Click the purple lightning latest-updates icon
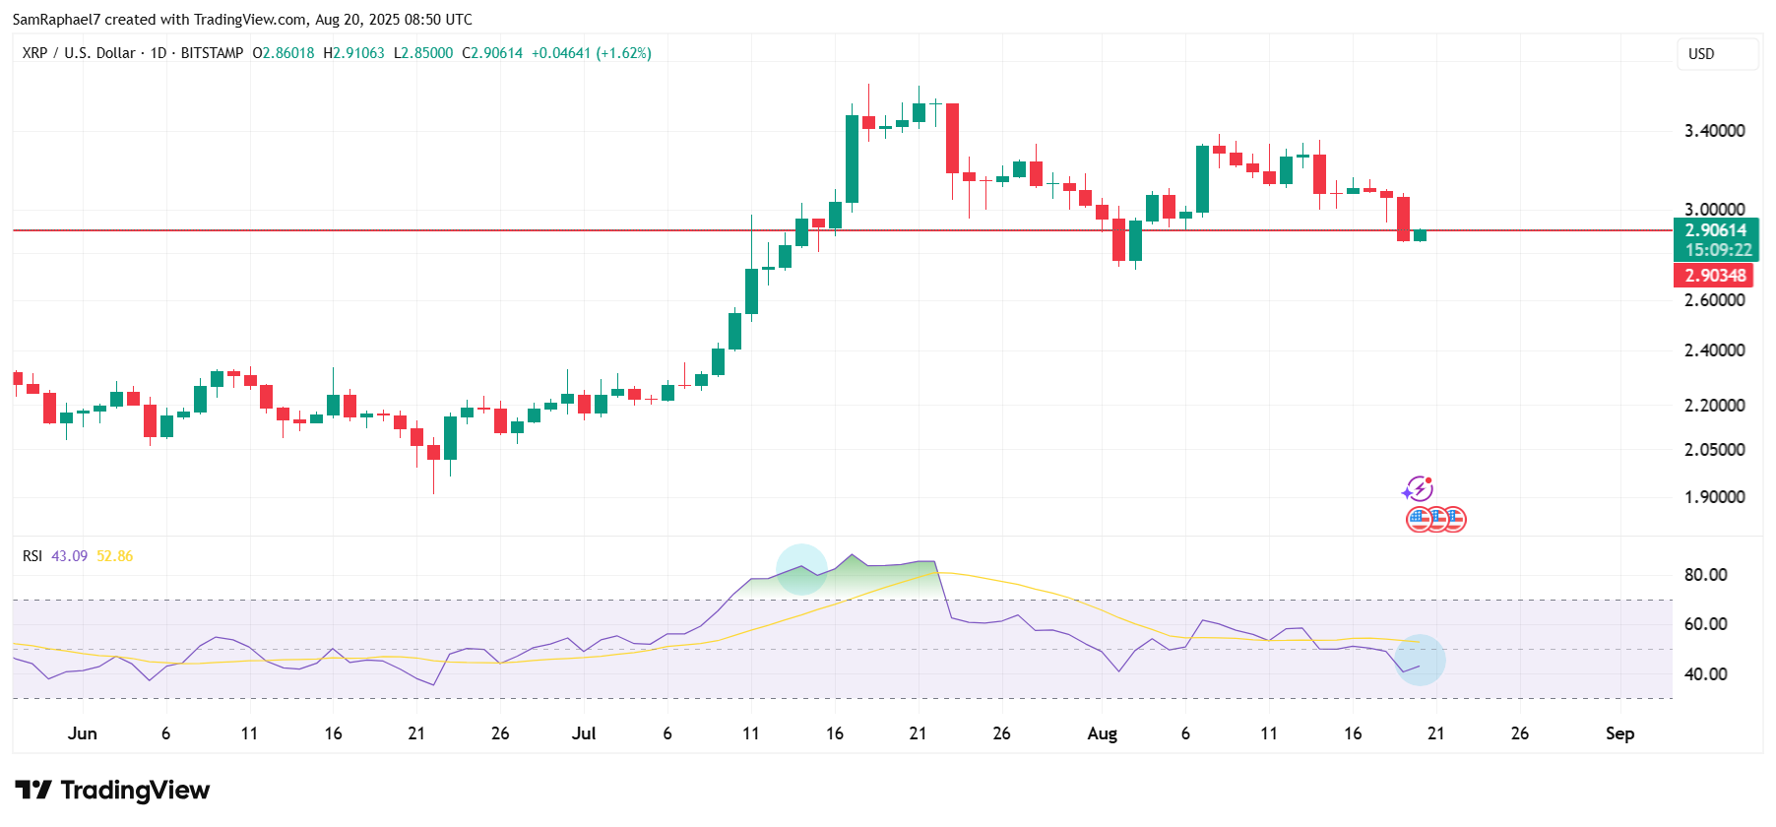Image resolution: width=1776 pixels, height=827 pixels. click(x=1418, y=488)
